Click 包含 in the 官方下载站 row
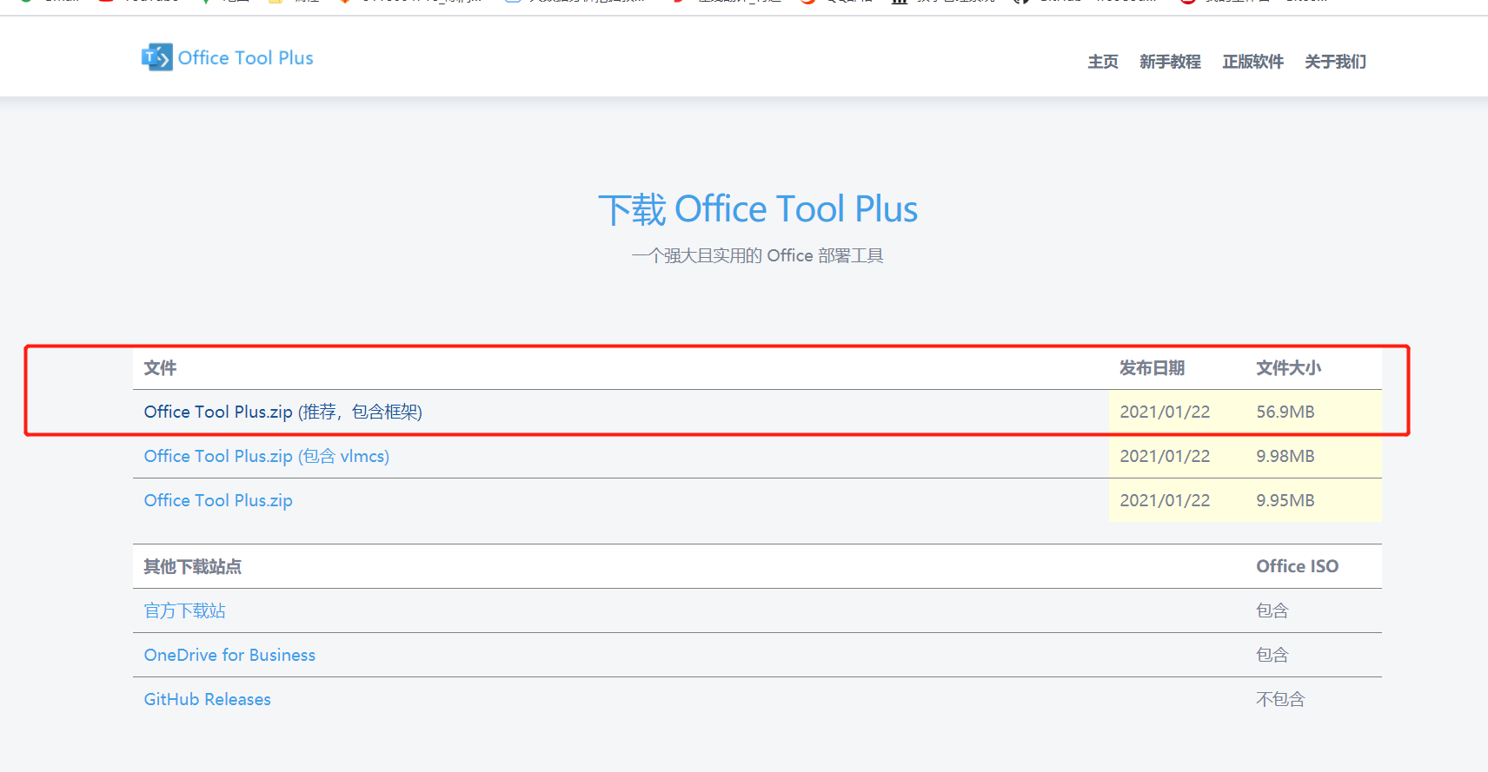This screenshot has height=772, width=1488. click(1272, 610)
